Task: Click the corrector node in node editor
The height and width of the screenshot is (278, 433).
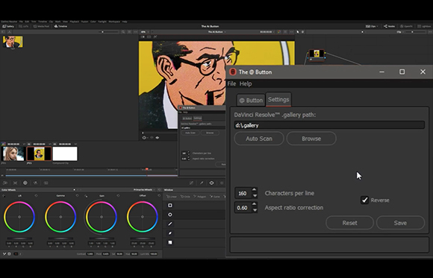Action: tap(317, 55)
